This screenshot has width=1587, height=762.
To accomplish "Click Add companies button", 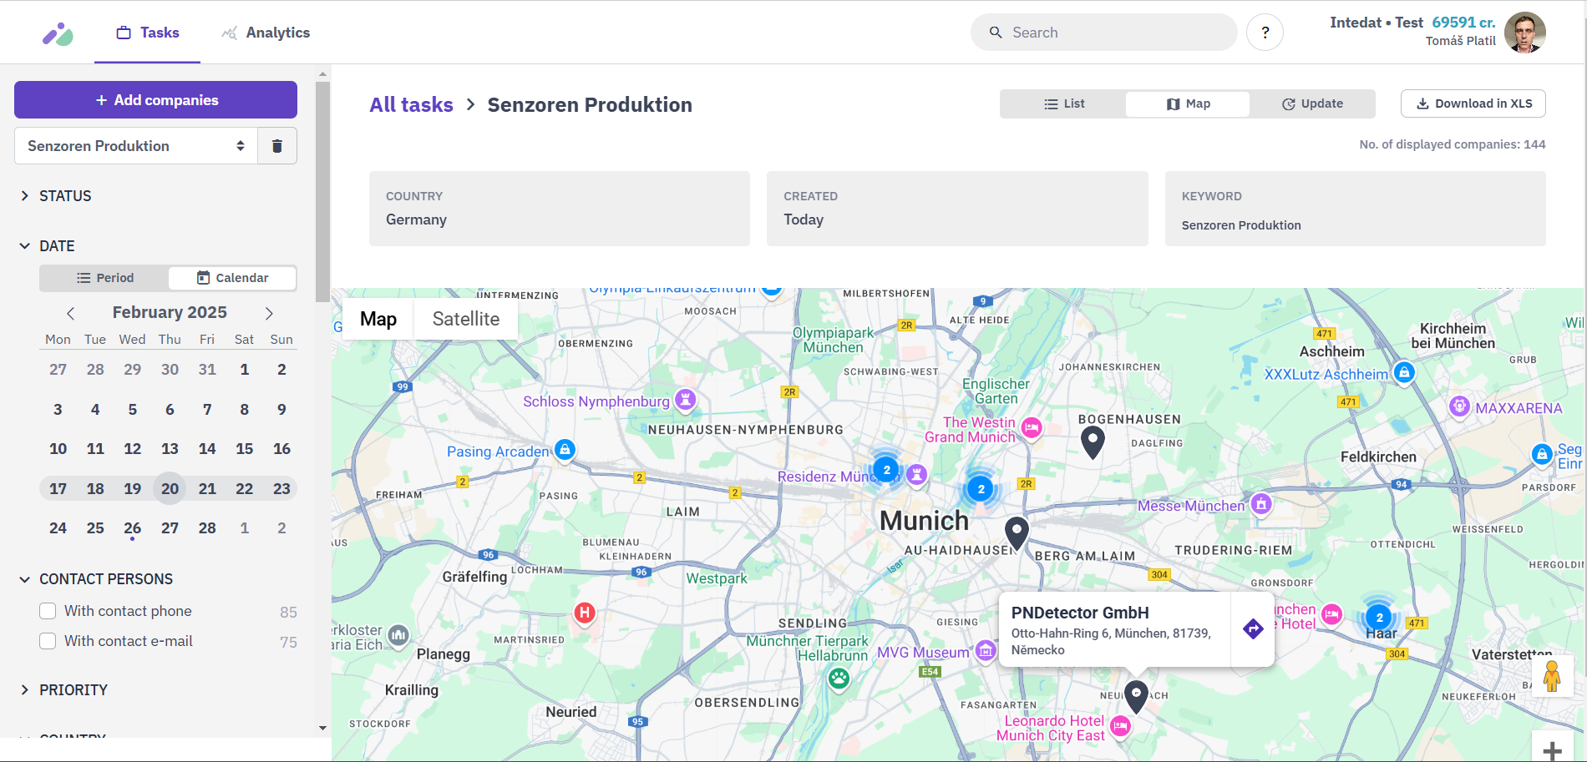I will 156,100.
